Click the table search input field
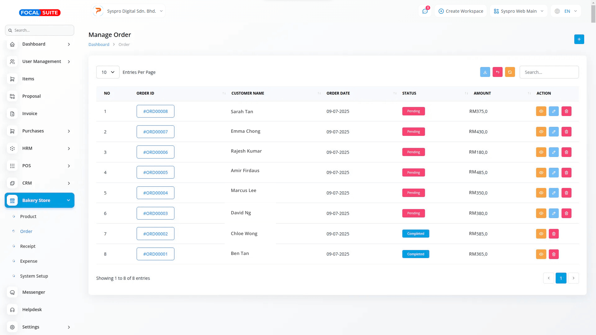This screenshot has height=335, width=596. (549, 72)
